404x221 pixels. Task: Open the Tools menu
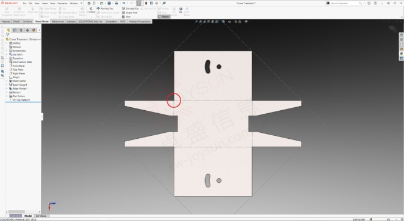point(52,4)
